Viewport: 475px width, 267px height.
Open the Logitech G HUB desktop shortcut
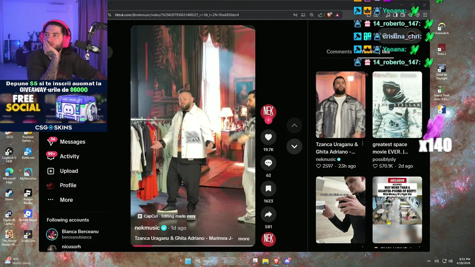click(9, 155)
